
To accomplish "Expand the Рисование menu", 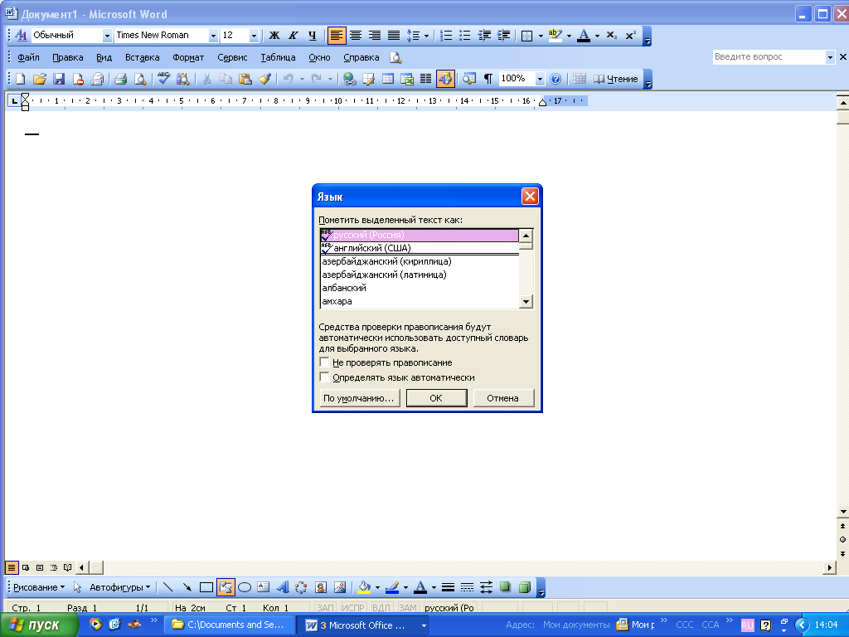I will tap(38, 587).
